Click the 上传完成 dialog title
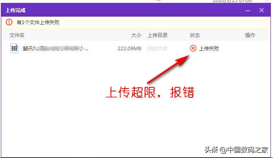273x158 pixels. 15,10
